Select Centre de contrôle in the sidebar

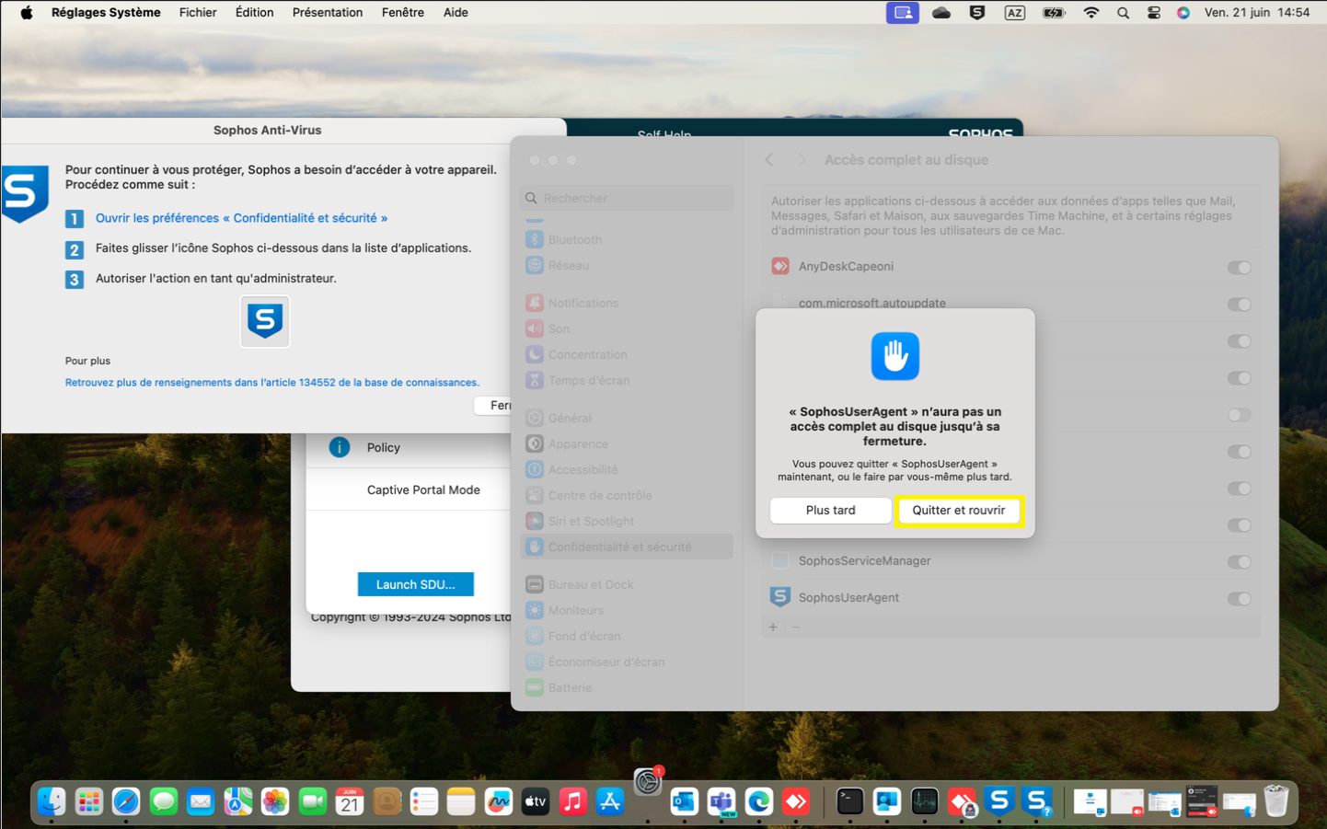tap(628, 495)
